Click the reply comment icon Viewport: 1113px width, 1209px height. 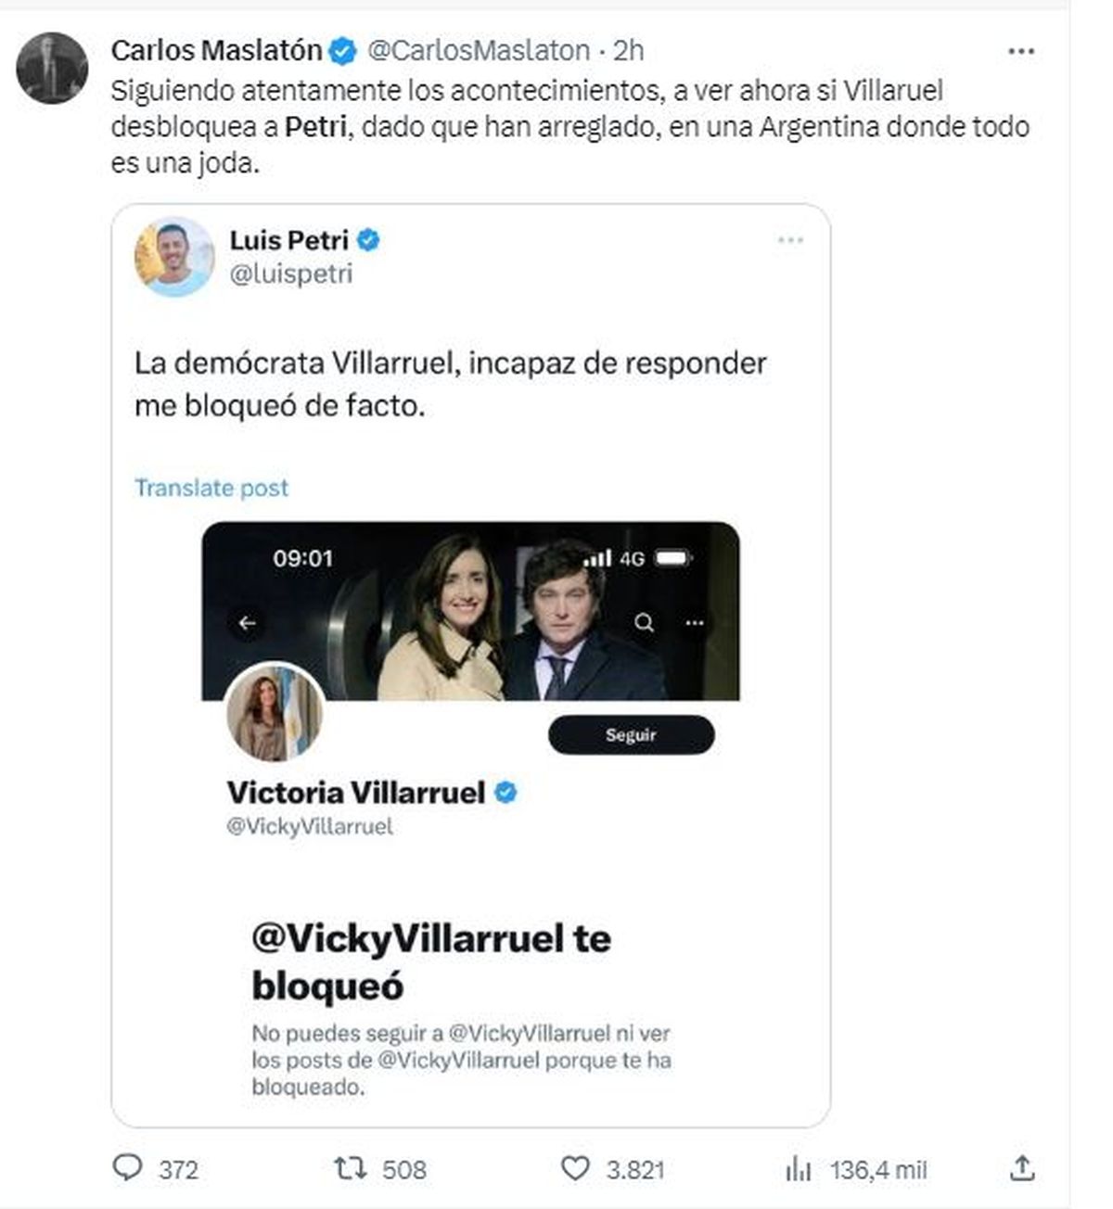(x=127, y=1168)
